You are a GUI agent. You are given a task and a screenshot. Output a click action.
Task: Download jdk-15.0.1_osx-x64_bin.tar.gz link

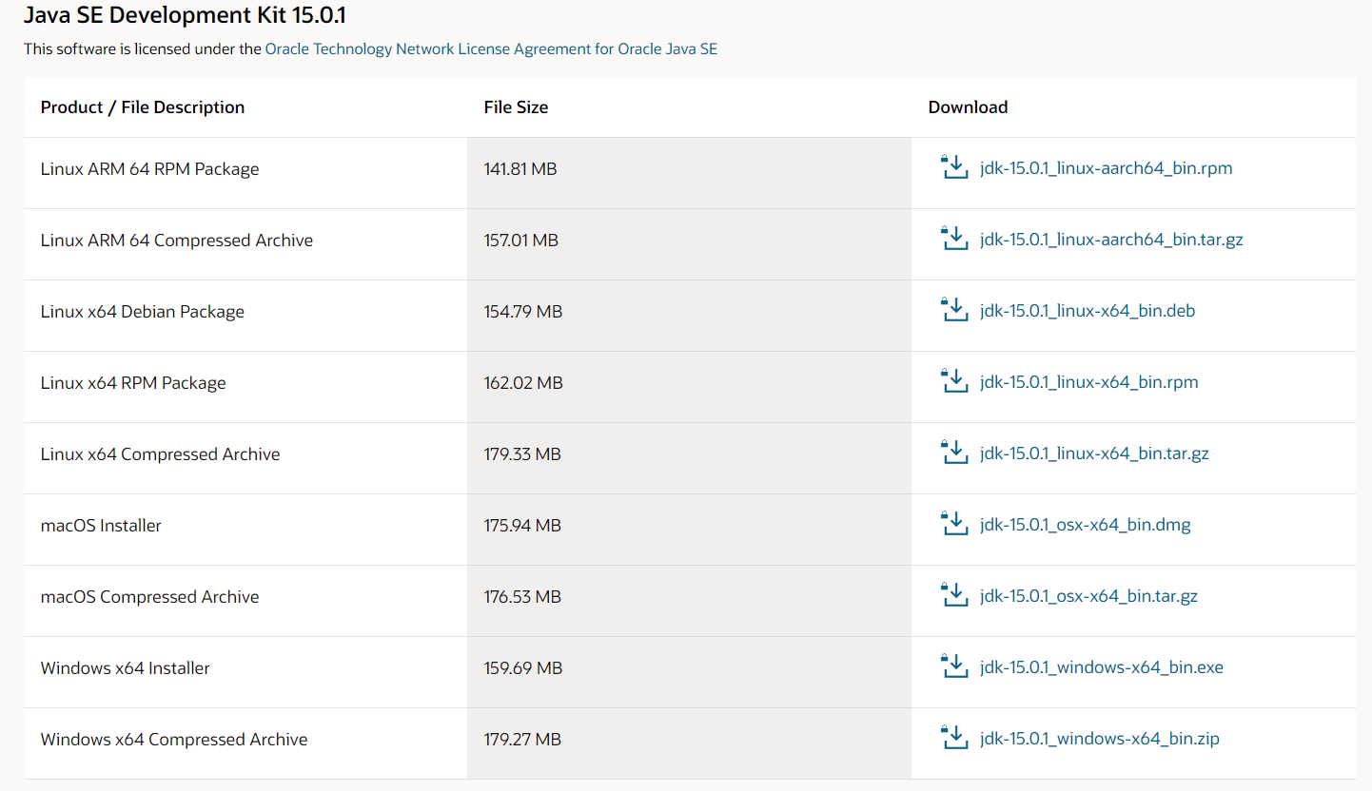[1088, 596]
